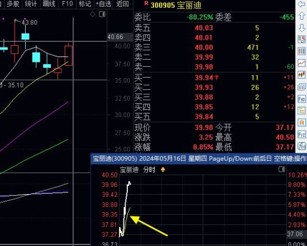Image resolution: width=307 pixels, height=246 pixels.
Task: Select the 买三 price 39.88
Action: point(204,97)
